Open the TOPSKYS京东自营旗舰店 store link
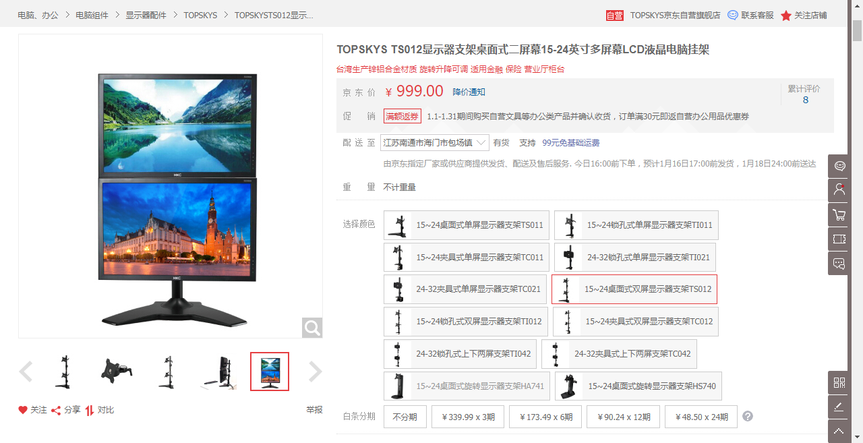The height and width of the screenshot is (443, 863). (x=675, y=15)
